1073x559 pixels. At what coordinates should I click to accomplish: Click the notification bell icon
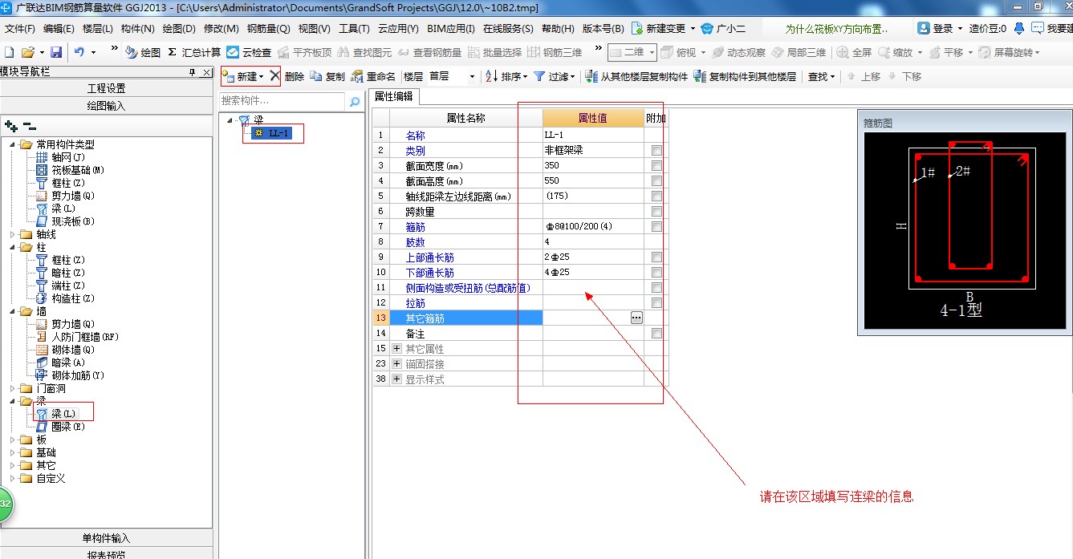1019,28
